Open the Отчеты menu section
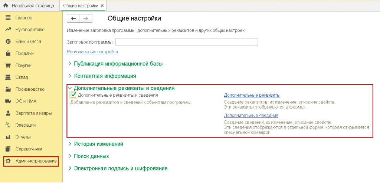The width and height of the screenshot is (380, 183). point(23,137)
